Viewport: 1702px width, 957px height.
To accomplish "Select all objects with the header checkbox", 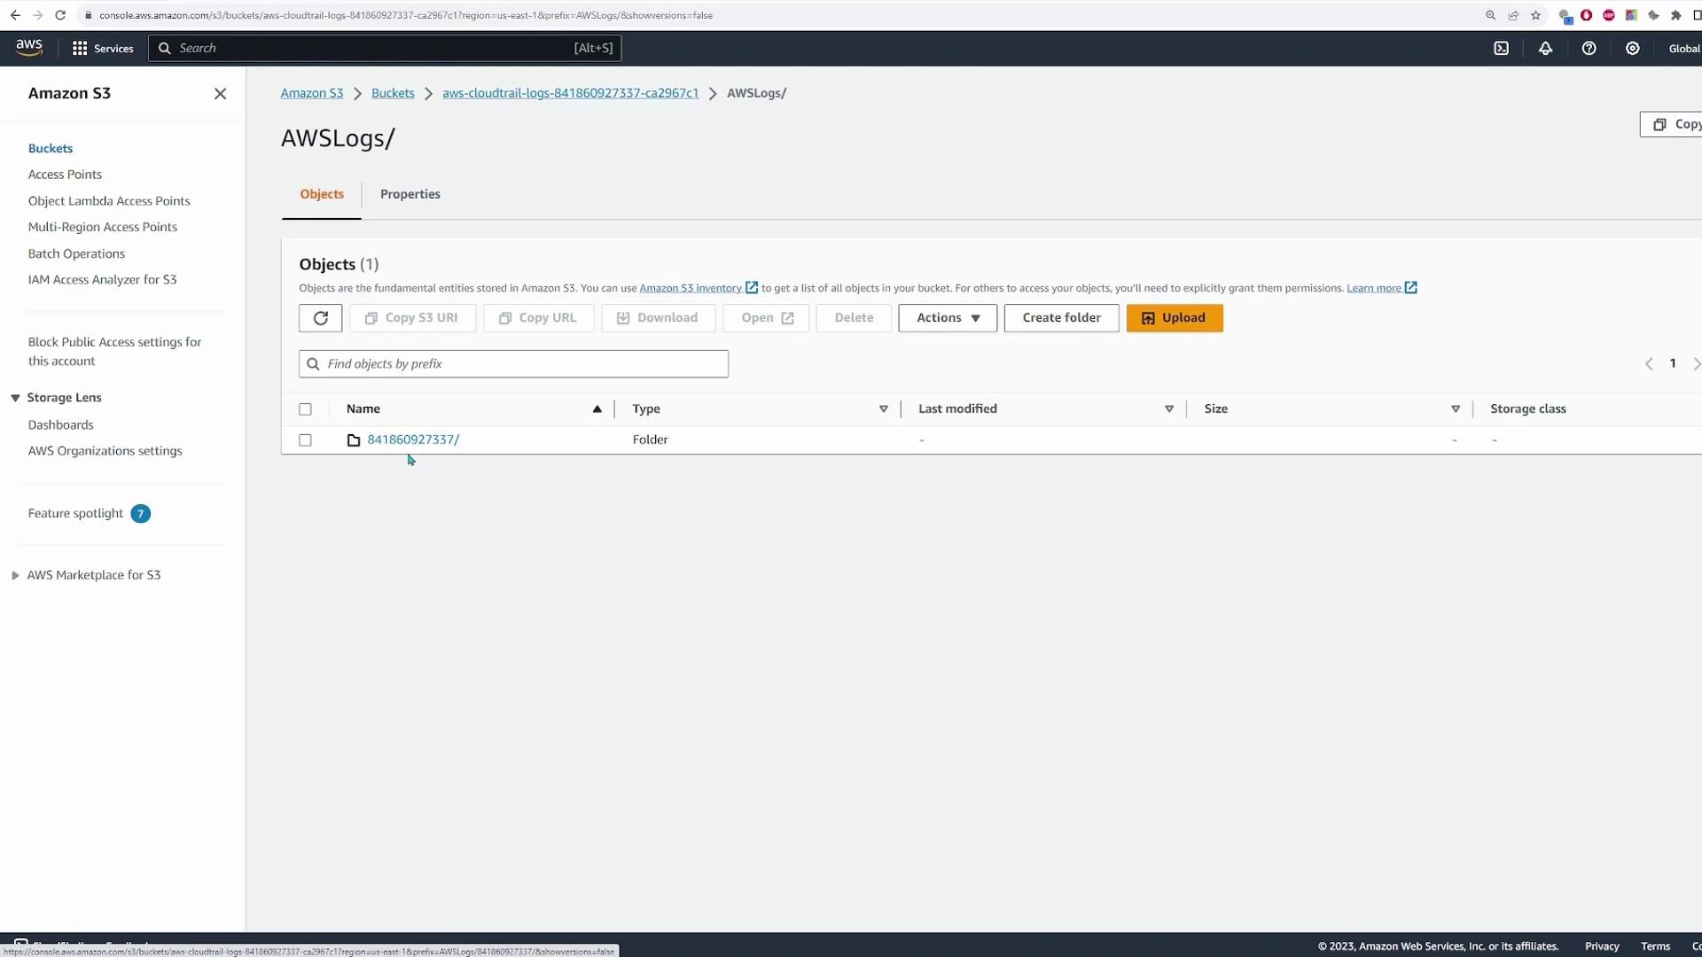I will (x=305, y=409).
